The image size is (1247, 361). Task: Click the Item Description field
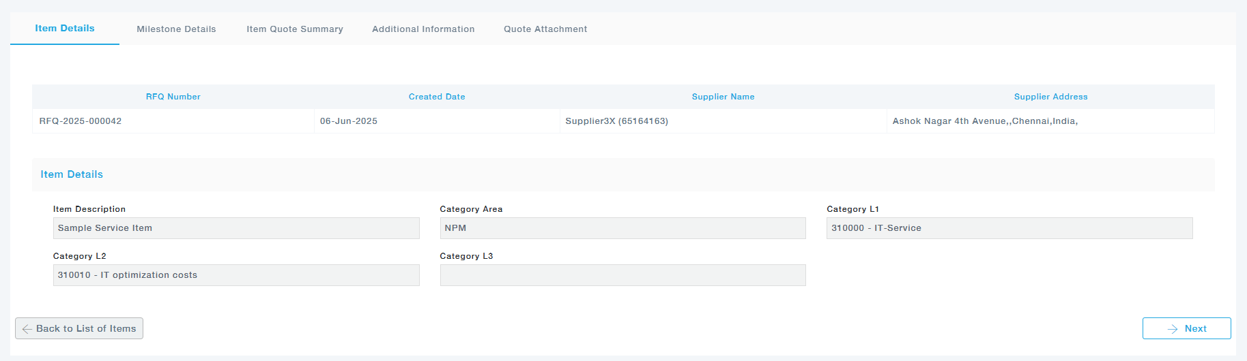(236, 228)
